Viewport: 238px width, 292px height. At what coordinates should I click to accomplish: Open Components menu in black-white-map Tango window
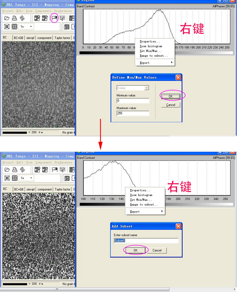43,162
